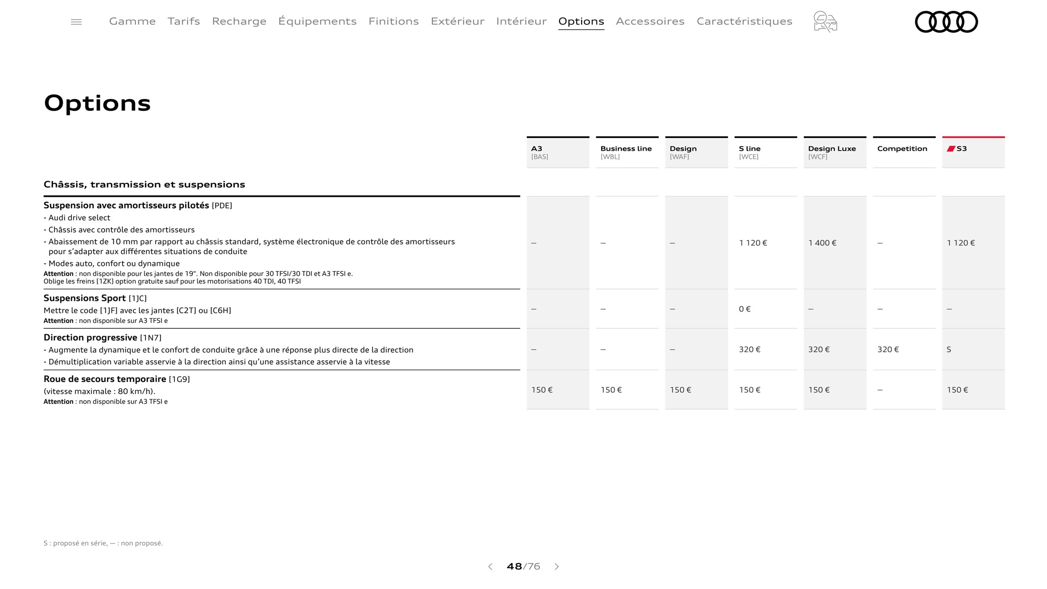Viewport: 1047px width, 589px height.
Task: Open the dealer contact icon
Action: click(x=825, y=22)
